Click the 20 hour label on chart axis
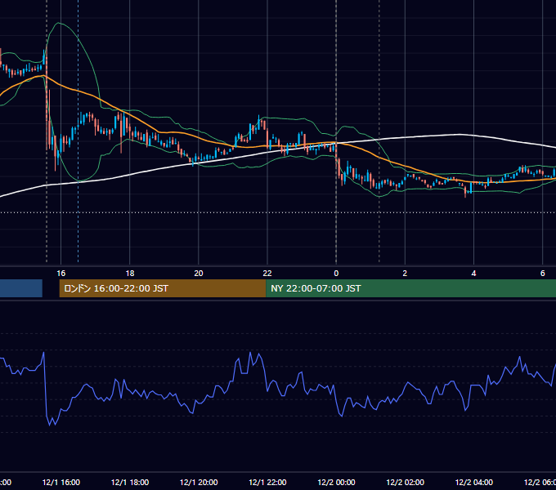 pos(199,274)
